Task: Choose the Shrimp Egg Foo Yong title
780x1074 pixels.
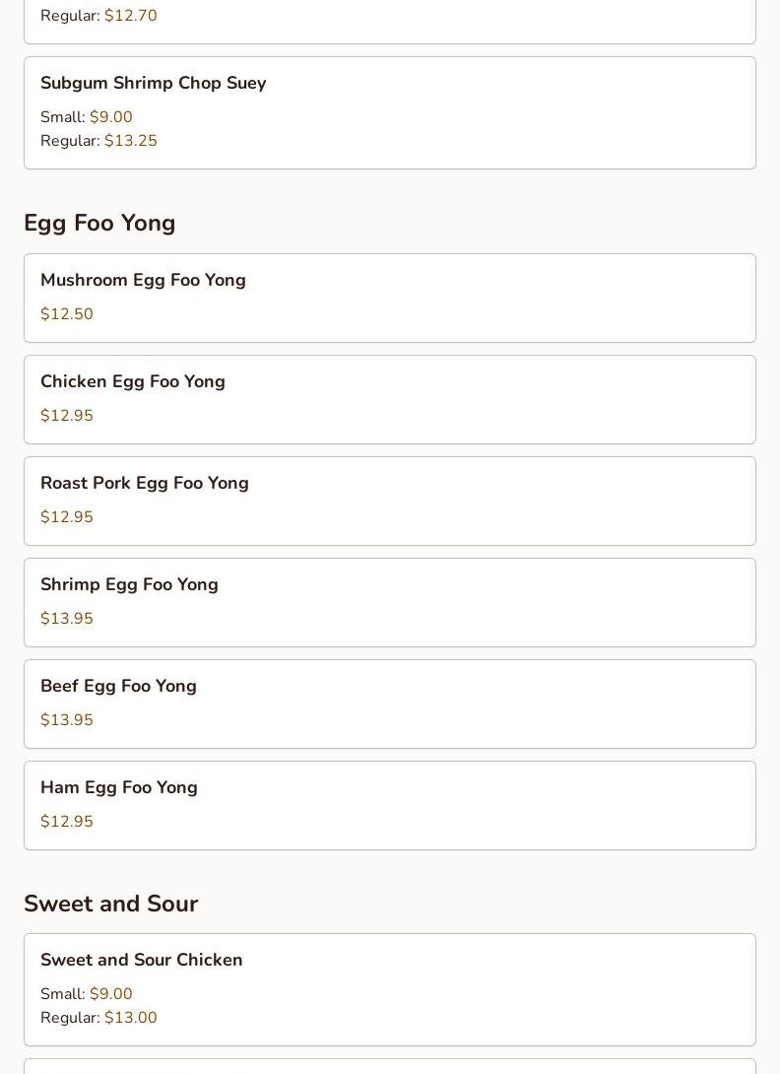Action: pyautogui.click(x=129, y=585)
